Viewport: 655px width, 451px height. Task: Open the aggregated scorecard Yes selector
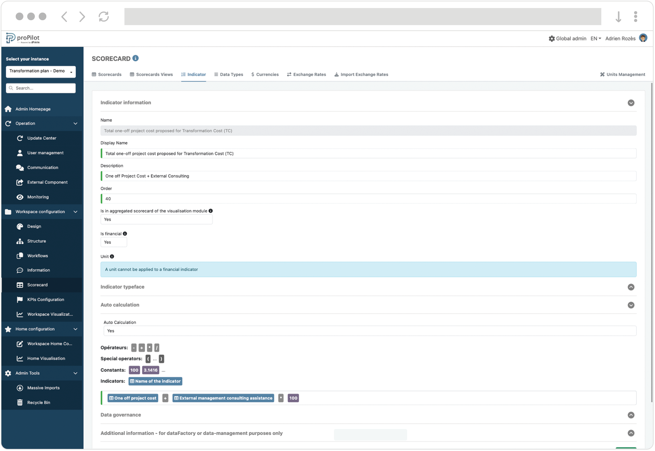(156, 219)
